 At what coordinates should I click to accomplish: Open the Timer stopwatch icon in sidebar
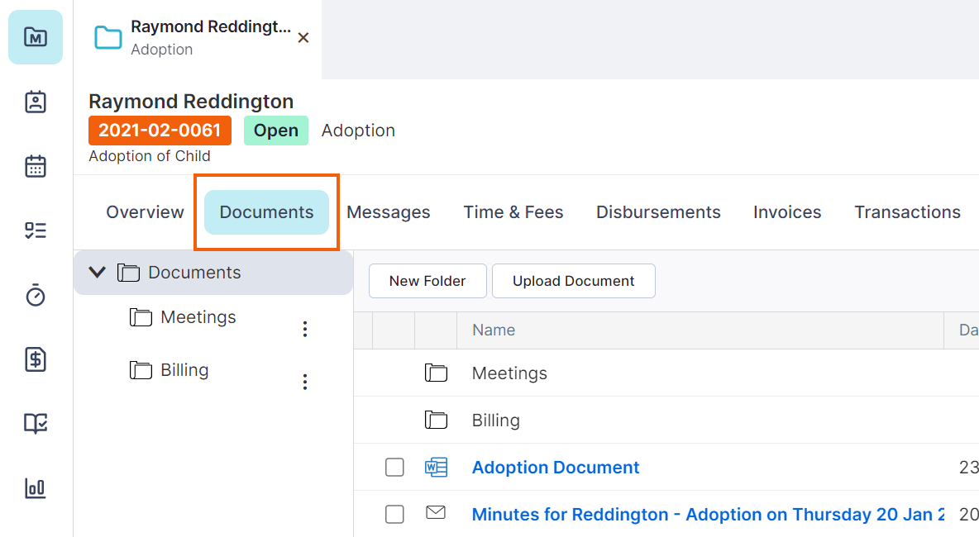click(36, 295)
